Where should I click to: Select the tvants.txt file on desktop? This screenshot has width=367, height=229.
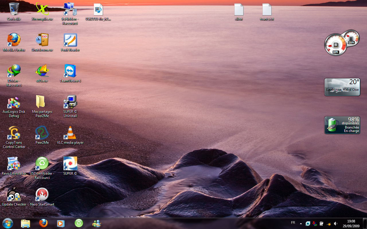tap(267, 10)
